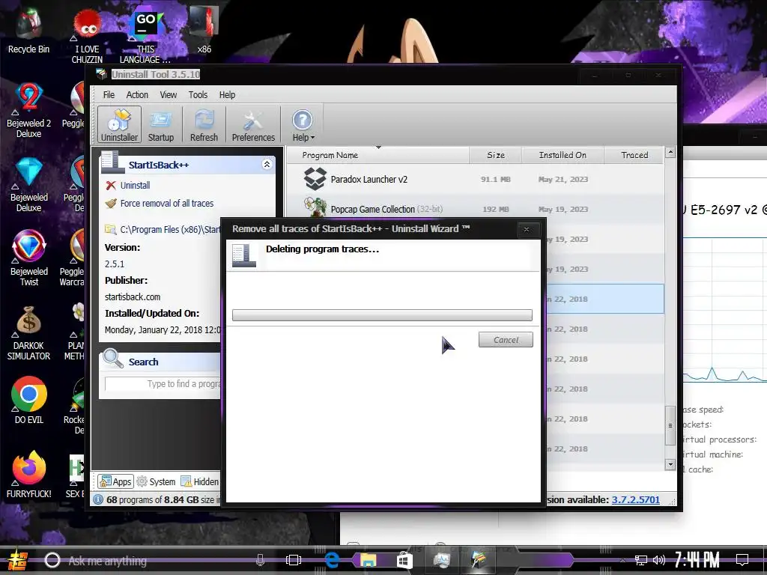
Task: Select the Paradox Launcher v2 row
Action: tap(475, 179)
